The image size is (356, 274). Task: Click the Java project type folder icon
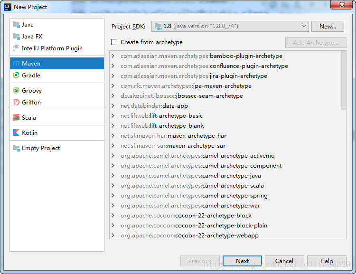tap(16, 25)
